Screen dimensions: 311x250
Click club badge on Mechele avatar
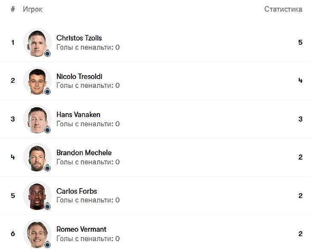point(47,168)
